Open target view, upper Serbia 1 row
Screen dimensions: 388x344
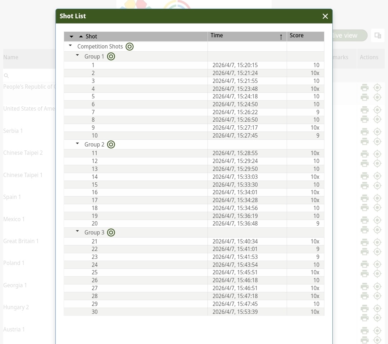pos(377,131)
